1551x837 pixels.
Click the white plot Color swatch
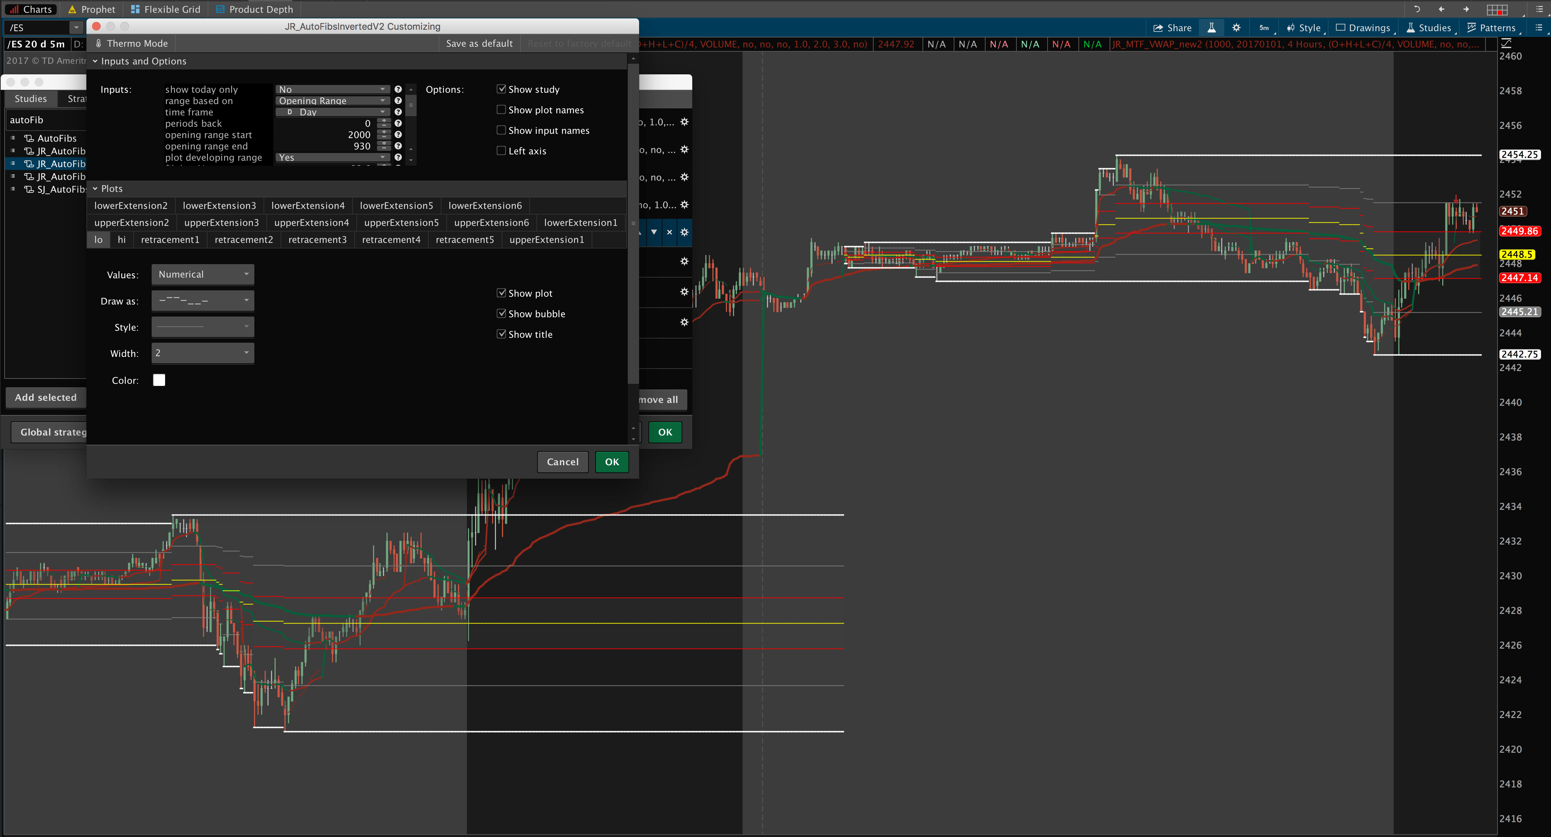click(x=159, y=380)
